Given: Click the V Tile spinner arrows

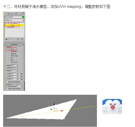Looking at the screenshot, I should 17,77.
